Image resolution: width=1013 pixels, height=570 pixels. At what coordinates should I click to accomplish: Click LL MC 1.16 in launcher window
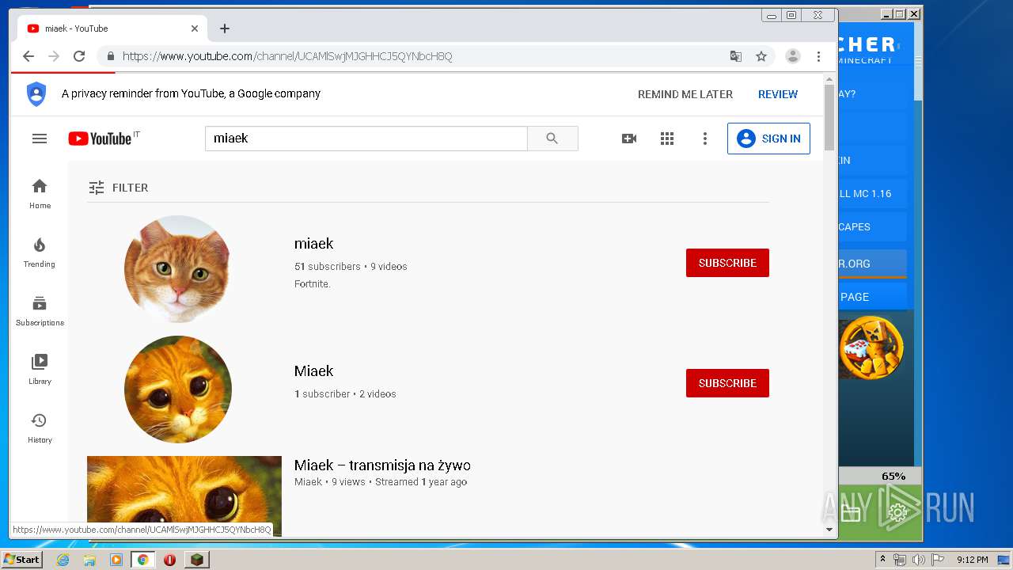coord(872,193)
